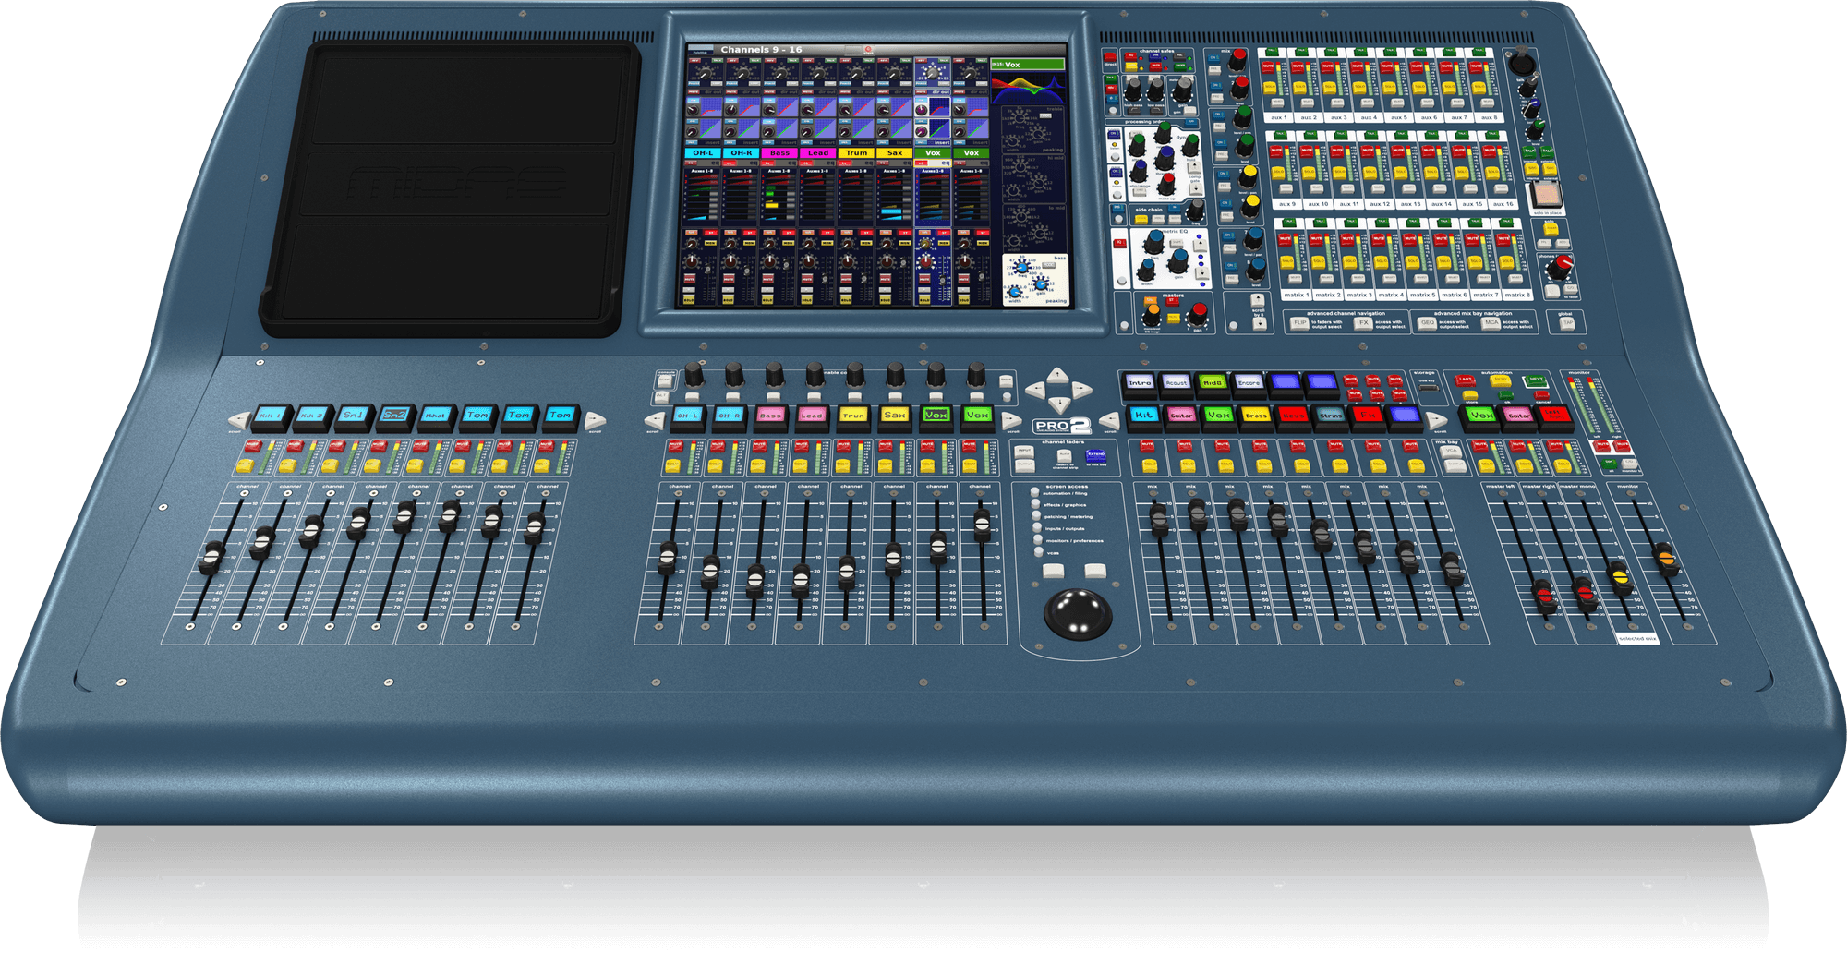This screenshot has height=953, width=1847.
Task: Engage SOLO on the master left strip
Action: (1487, 464)
